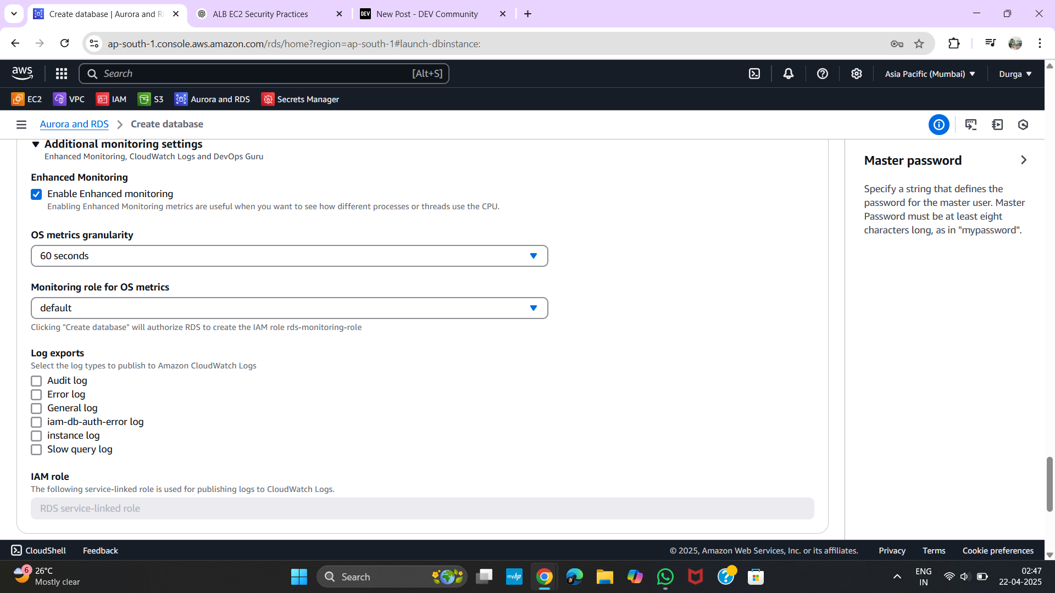Click the Feedback footer link
Viewport: 1055px width, 593px height.
101,550
